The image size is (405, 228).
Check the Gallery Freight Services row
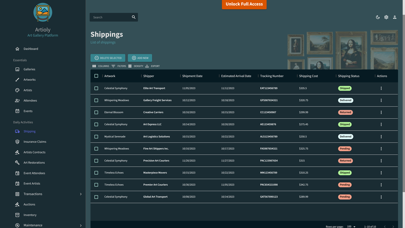pyautogui.click(x=96, y=100)
